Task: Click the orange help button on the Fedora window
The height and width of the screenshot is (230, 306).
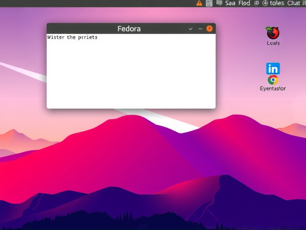Action: (209, 28)
